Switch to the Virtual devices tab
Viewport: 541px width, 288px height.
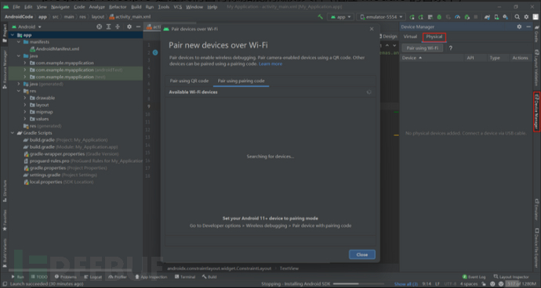click(410, 37)
